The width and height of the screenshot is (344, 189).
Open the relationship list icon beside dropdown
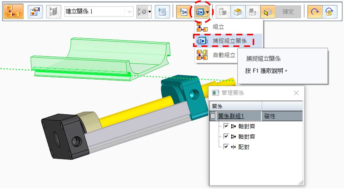162,12
